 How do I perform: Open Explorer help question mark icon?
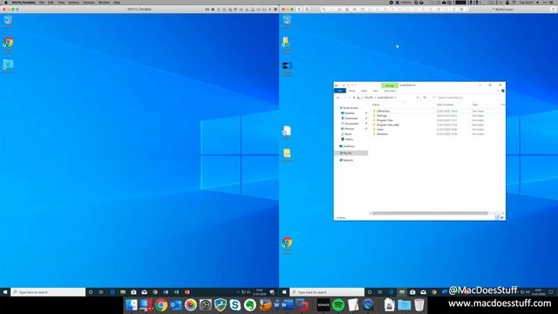click(x=503, y=91)
